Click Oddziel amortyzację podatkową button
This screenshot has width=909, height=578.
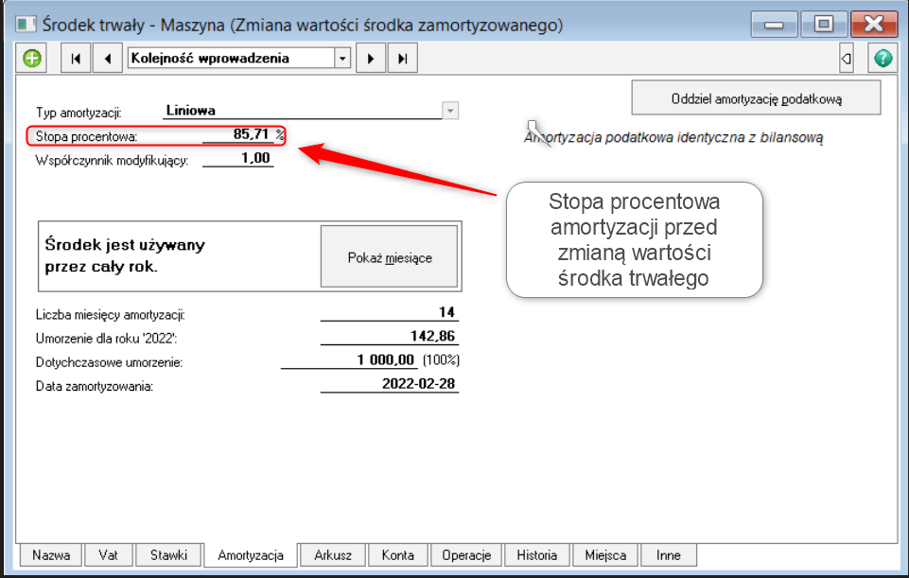click(x=756, y=98)
